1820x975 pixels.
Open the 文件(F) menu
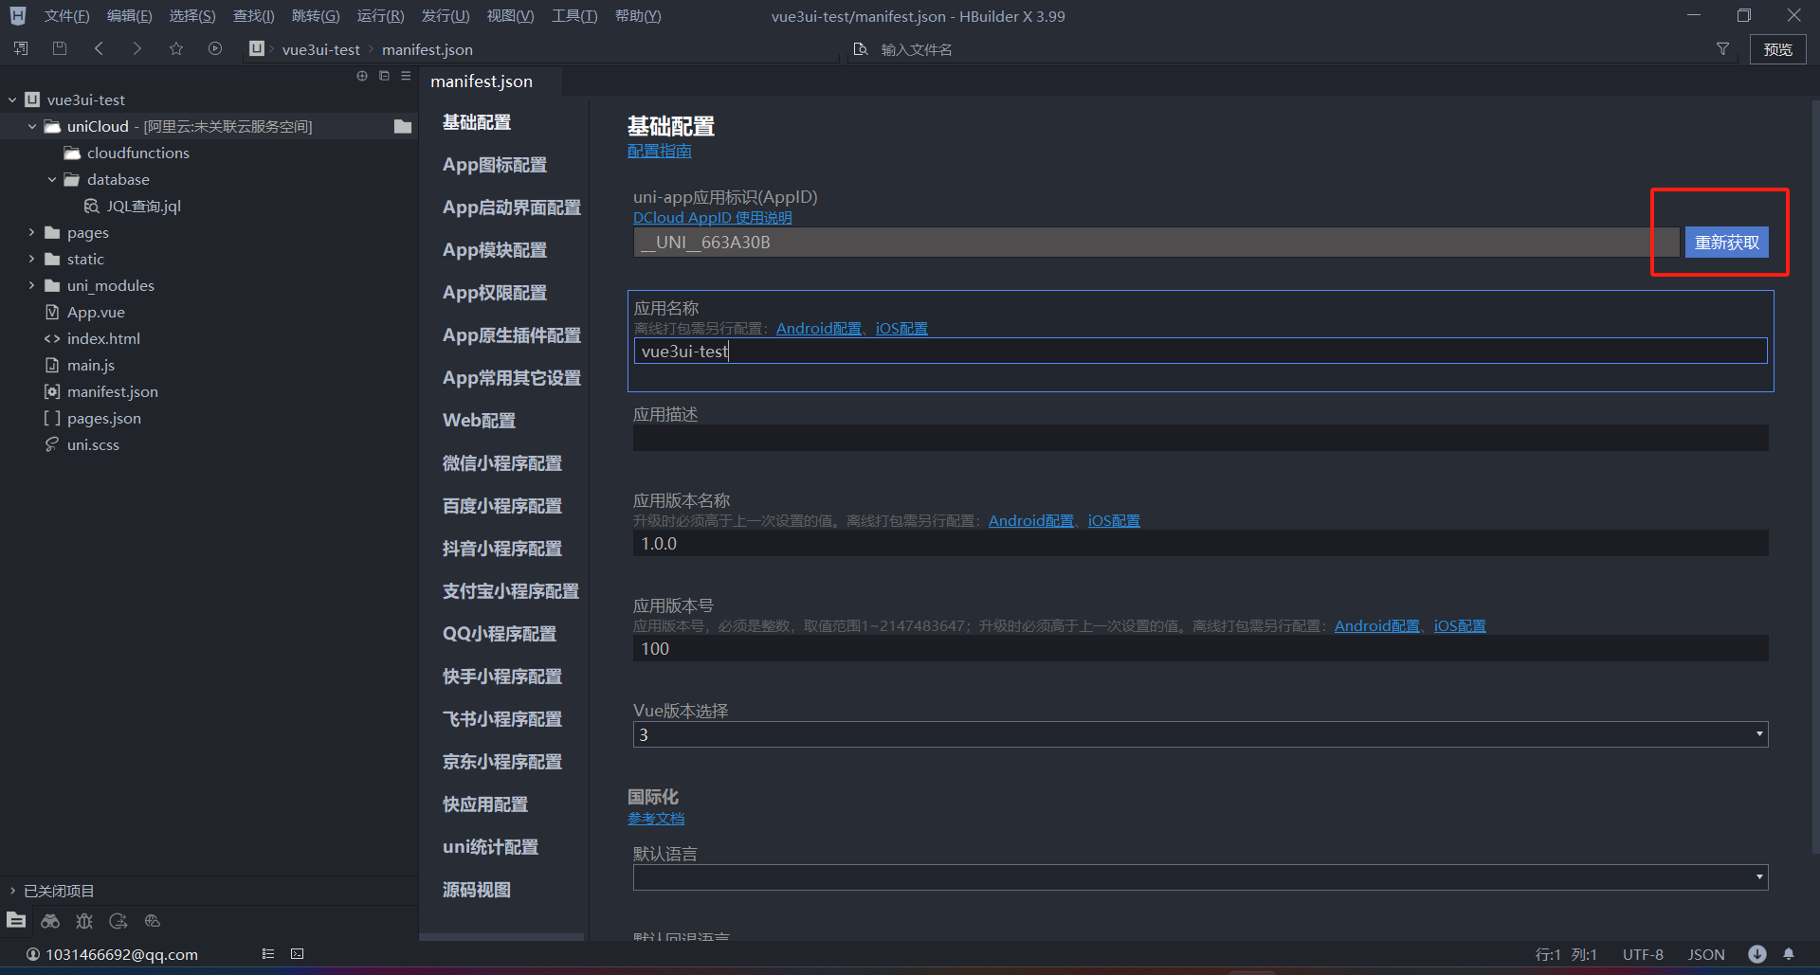(66, 16)
